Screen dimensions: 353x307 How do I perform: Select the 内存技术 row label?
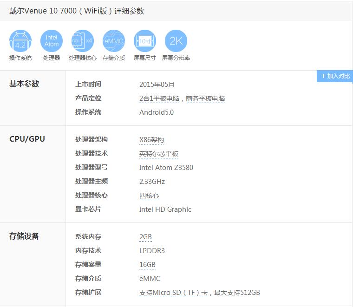click(x=88, y=251)
